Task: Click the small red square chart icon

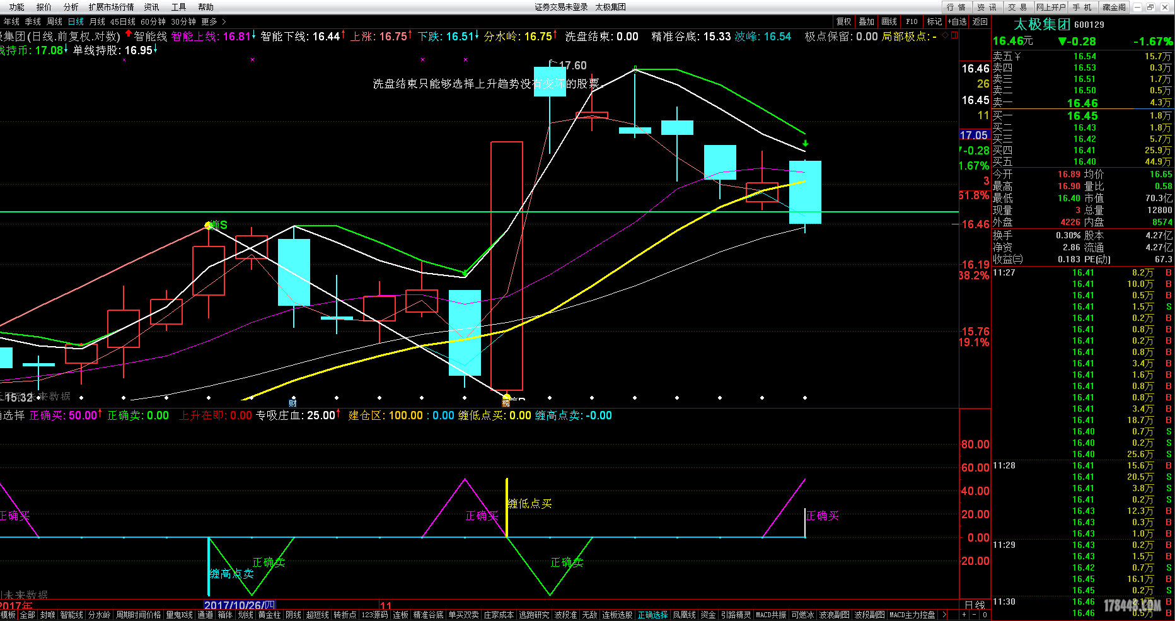Action: 954,35
